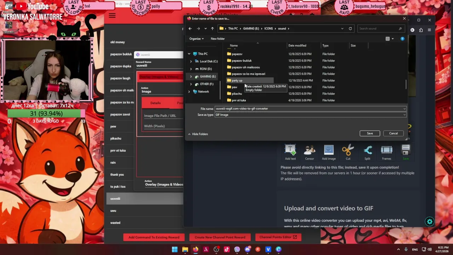Expand GAMING (E:) drive node
Screen dimensions: 453x255
(x=191, y=76)
